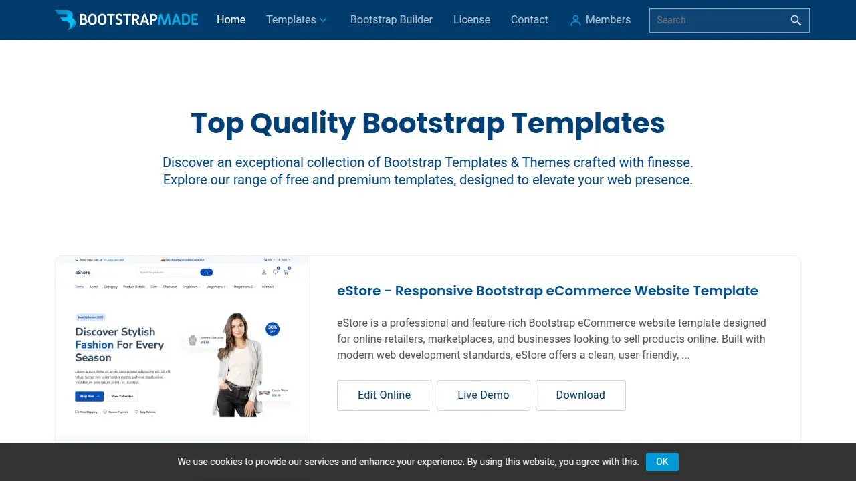Click the Edit Online button
This screenshot has height=481, width=856.
(x=384, y=395)
